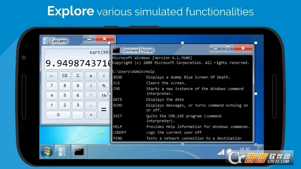Click the Calculator title bar icon
The height and width of the screenshot is (169, 301).
[x=45, y=41]
